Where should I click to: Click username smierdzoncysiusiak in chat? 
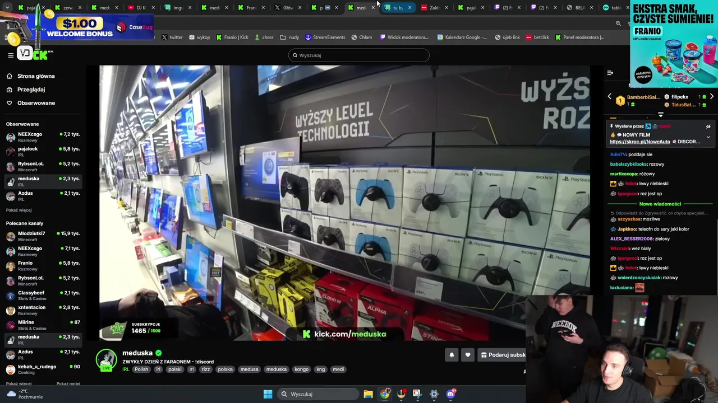pyautogui.click(x=639, y=278)
